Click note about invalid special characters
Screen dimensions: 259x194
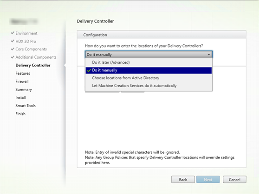(x=132, y=152)
